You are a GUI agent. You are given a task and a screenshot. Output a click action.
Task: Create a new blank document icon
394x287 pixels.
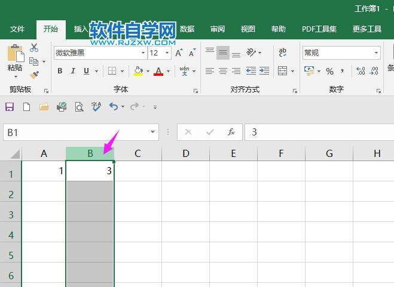pyautogui.click(x=27, y=107)
